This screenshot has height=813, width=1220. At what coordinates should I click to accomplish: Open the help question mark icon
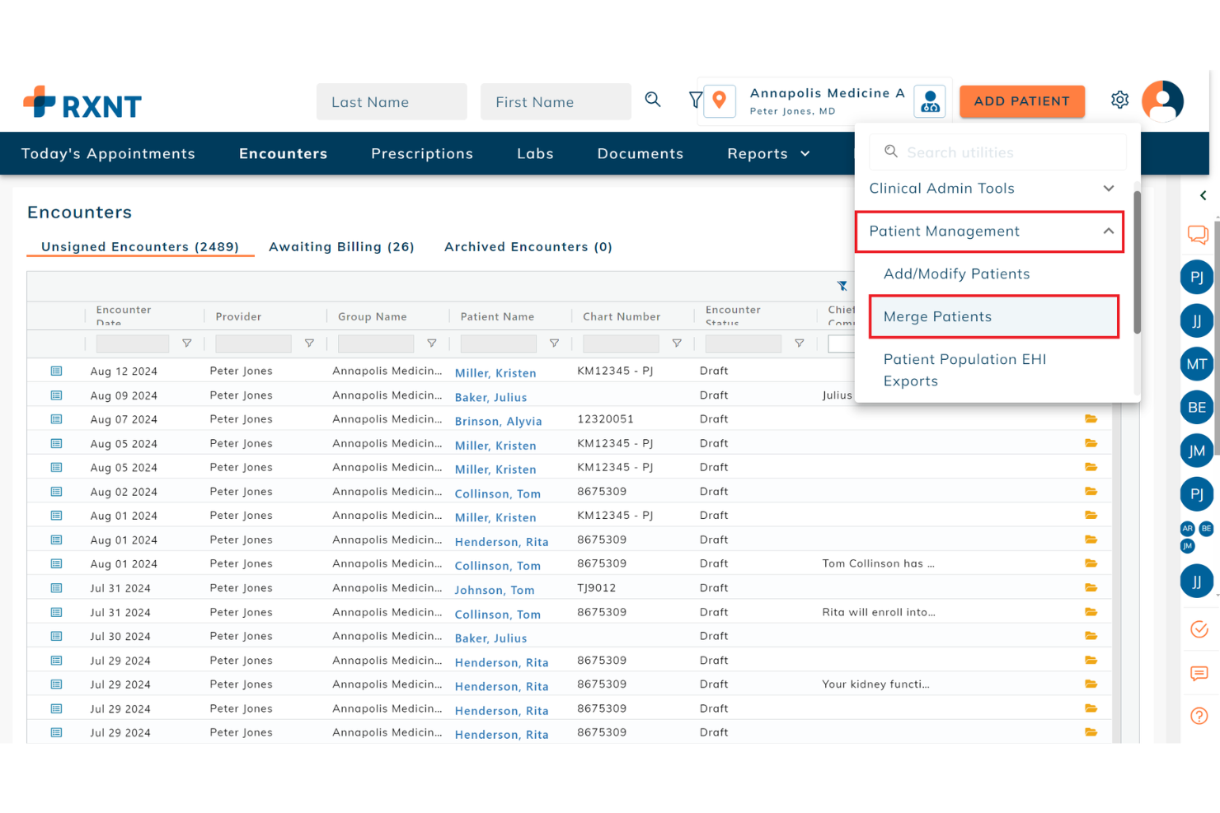pyautogui.click(x=1199, y=715)
